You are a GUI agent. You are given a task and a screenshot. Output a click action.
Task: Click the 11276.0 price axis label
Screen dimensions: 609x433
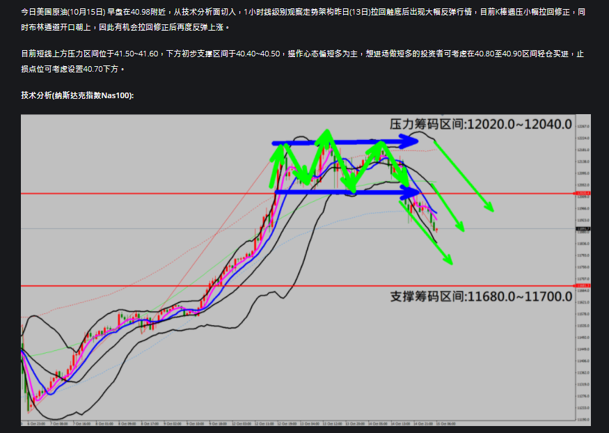583,396
